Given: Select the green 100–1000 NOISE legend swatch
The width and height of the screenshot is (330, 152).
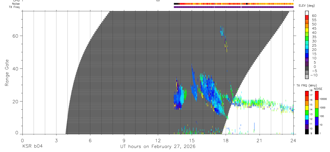Looking at the screenshot, I should pyautogui.click(x=317, y=113).
